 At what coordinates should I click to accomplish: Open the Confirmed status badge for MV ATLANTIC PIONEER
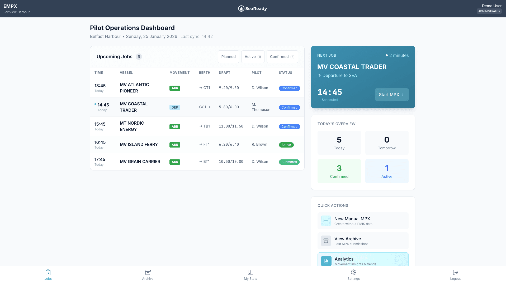pos(289,88)
